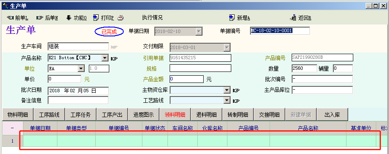
Task: View 执行情况 execution status
Action: click(x=152, y=17)
